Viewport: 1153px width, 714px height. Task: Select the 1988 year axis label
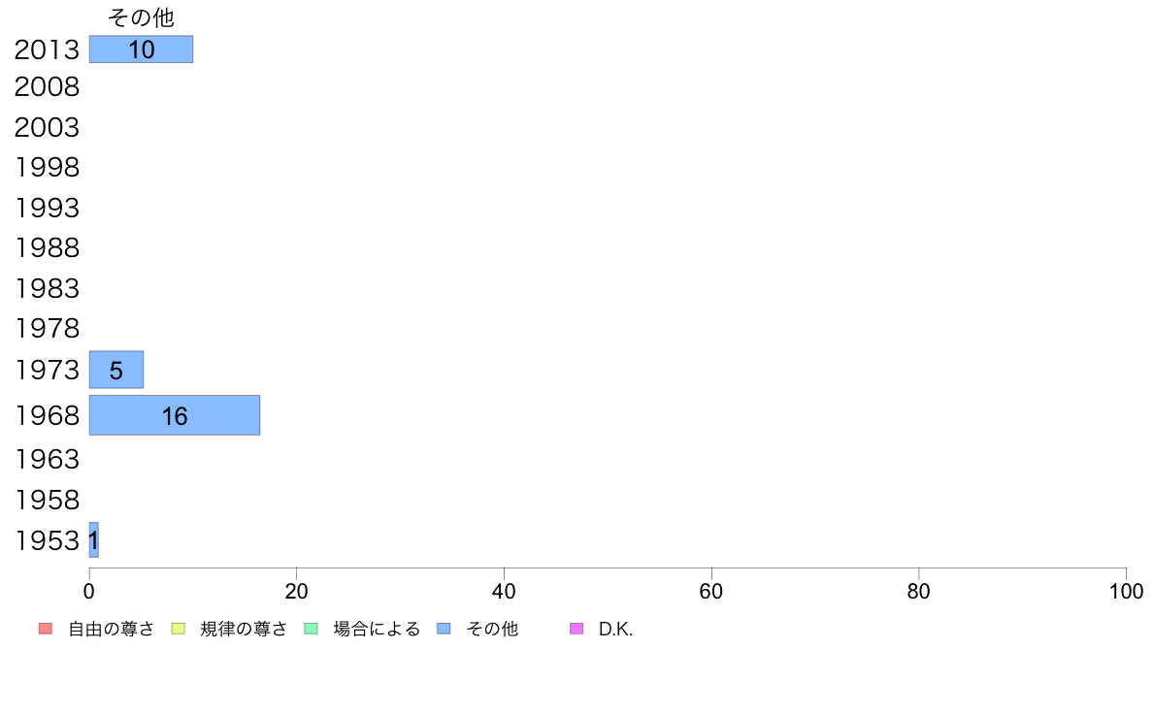[x=47, y=248]
